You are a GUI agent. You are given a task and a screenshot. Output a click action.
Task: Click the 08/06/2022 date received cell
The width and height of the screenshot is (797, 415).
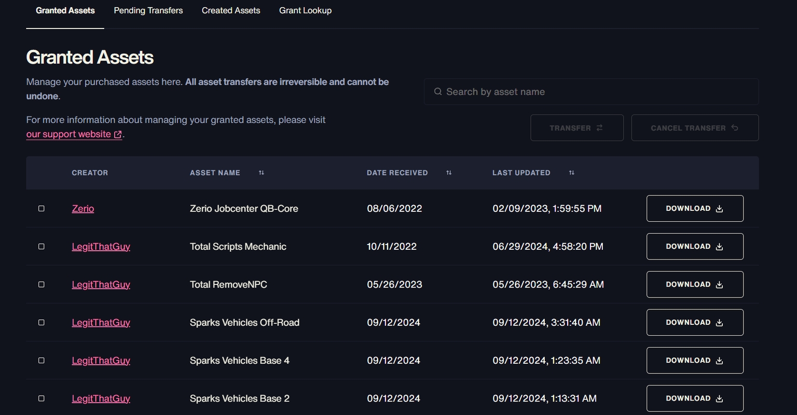(394, 208)
